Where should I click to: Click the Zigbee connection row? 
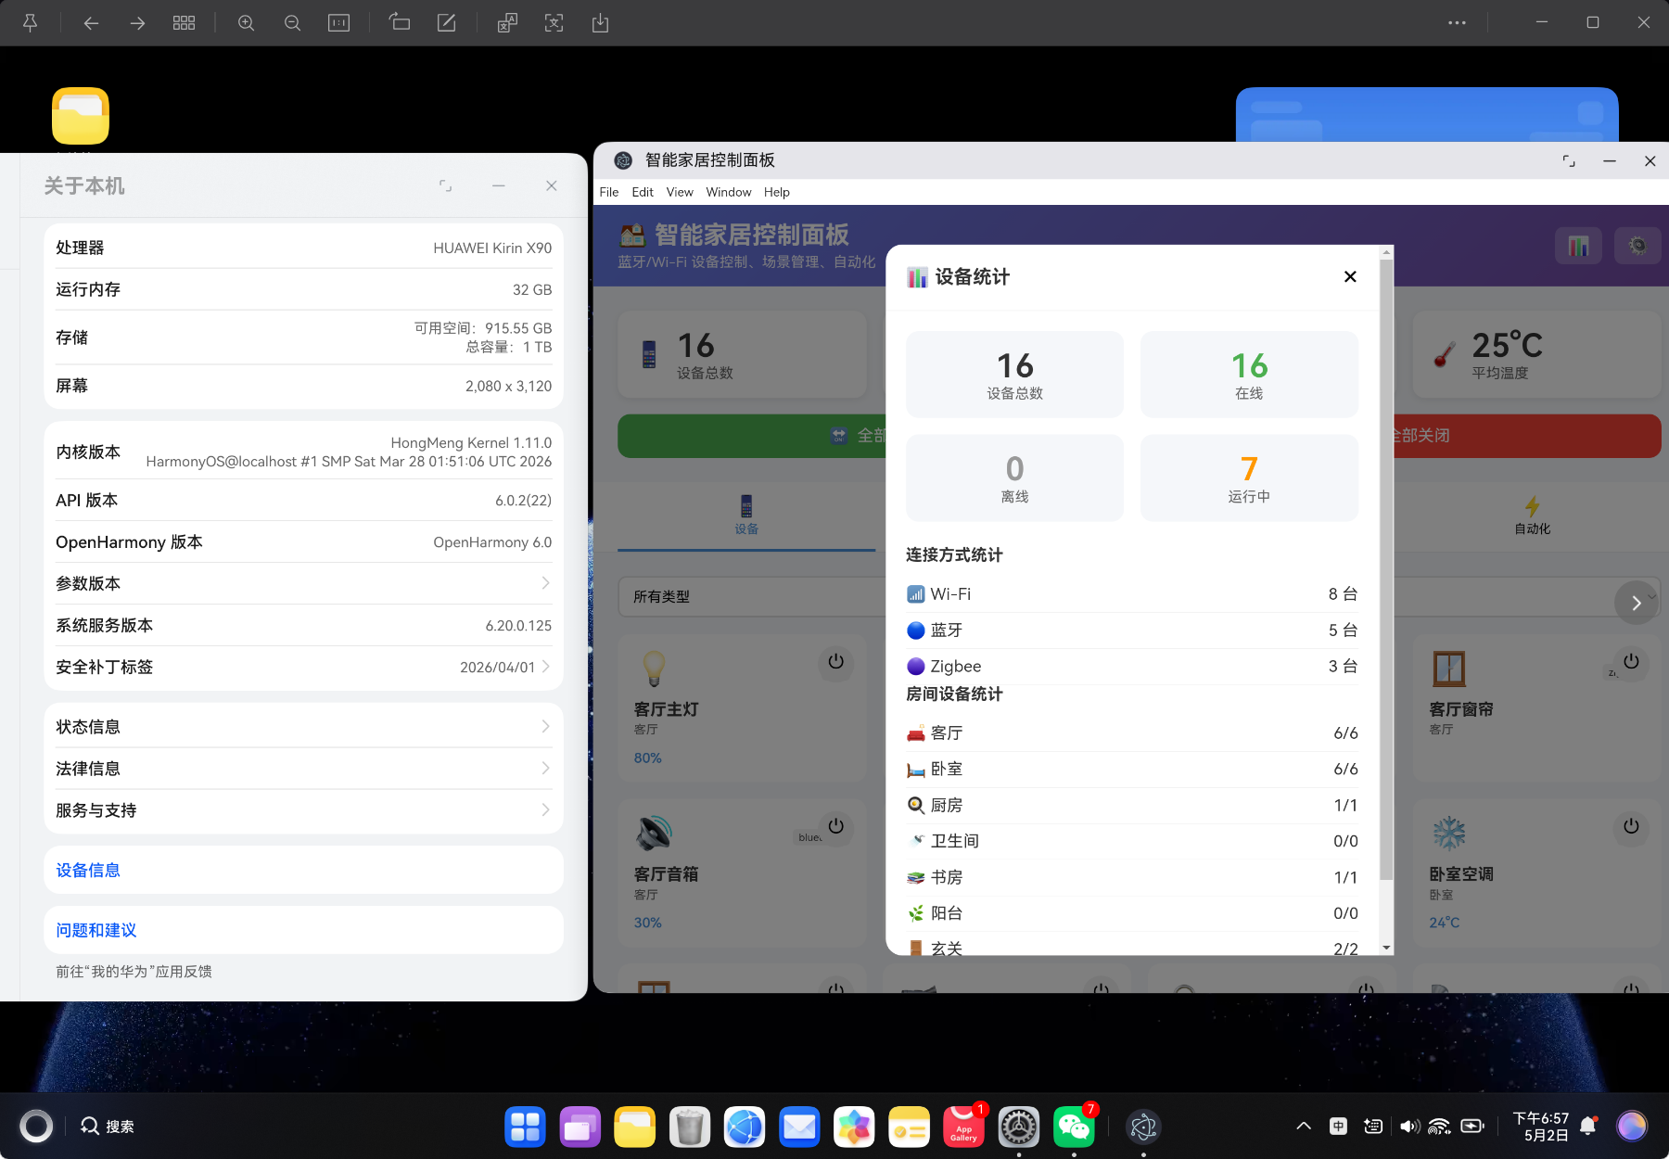[x=1132, y=667]
